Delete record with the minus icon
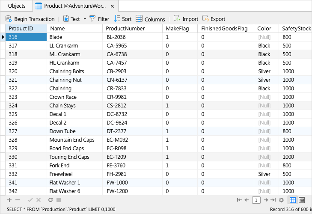This screenshot has width=312, height=214. pyautogui.click(x=18, y=200)
